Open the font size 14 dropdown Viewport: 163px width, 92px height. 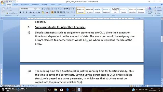[x=40, y=9]
